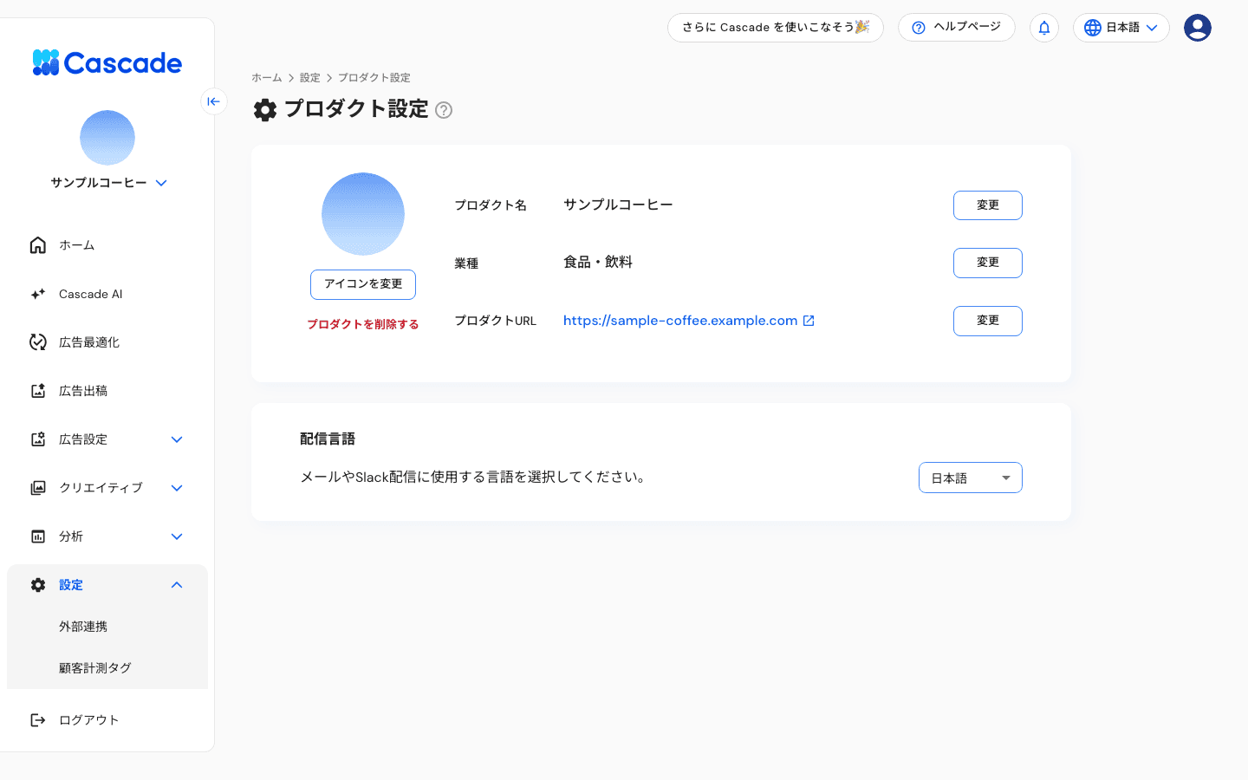1248x780 pixels.
Task: Click the 広告設定 icon in sidebar
Action: [38, 439]
